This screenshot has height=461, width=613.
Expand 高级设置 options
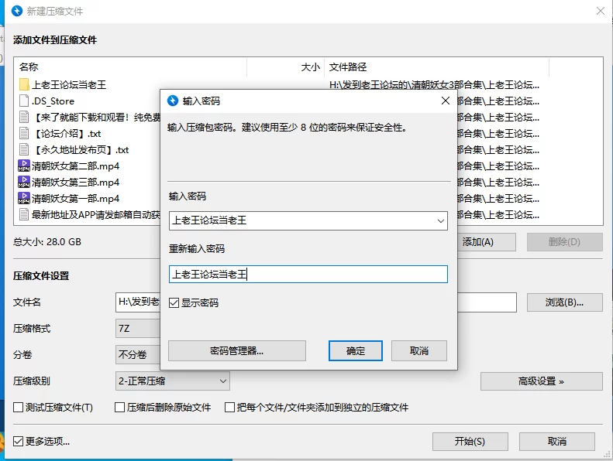542,381
